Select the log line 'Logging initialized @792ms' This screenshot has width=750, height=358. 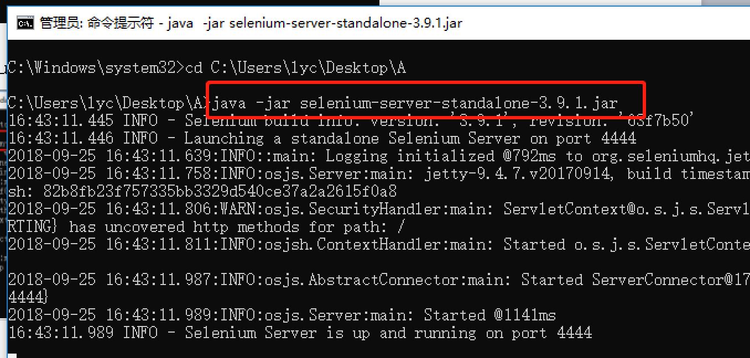point(379,156)
